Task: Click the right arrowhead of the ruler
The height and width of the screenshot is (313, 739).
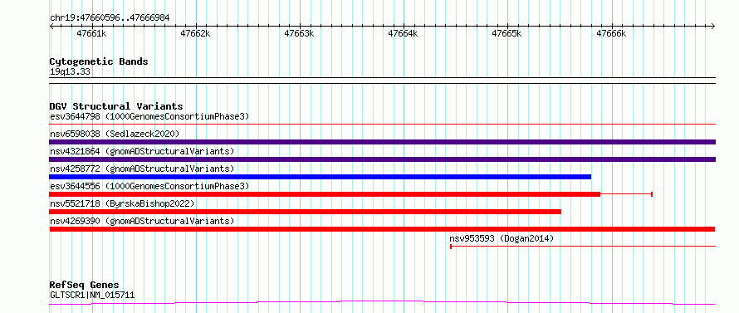Action: point(713,26)
